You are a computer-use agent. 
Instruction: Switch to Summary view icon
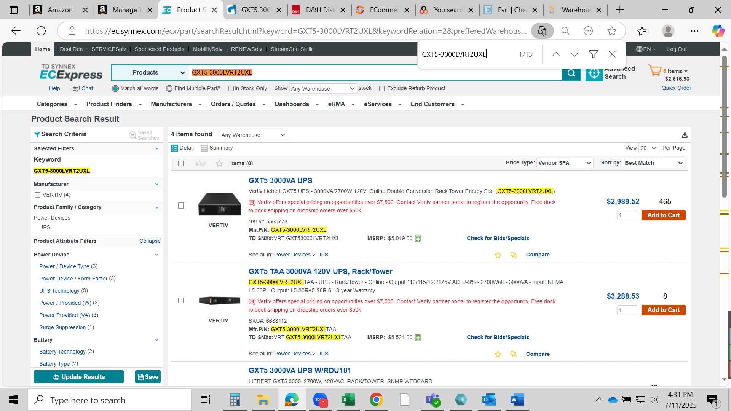click(x=204, y=148)
